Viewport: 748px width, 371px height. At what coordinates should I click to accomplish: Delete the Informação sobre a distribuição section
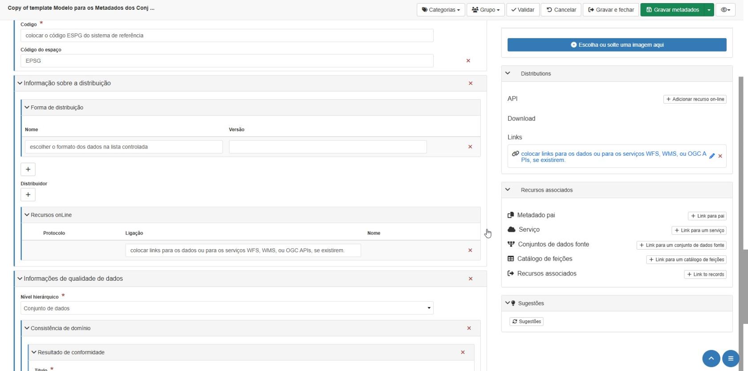[x=471, y=83]
